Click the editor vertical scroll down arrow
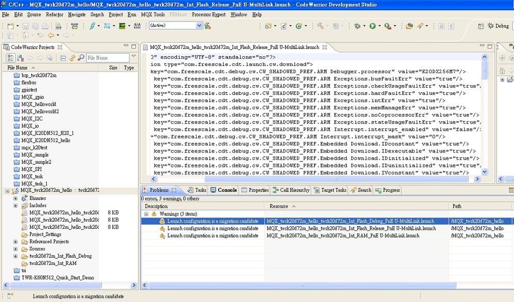514x302 pixels. point(485,172)
